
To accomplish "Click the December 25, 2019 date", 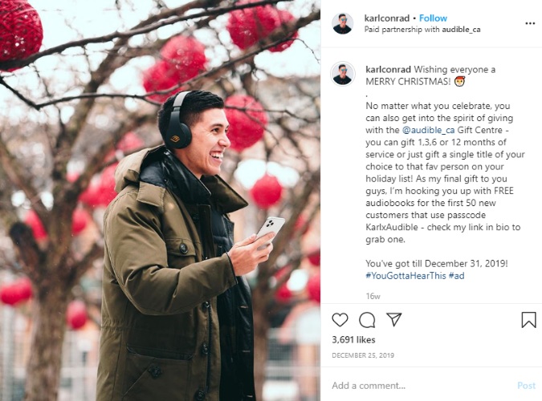I will 363,355.
